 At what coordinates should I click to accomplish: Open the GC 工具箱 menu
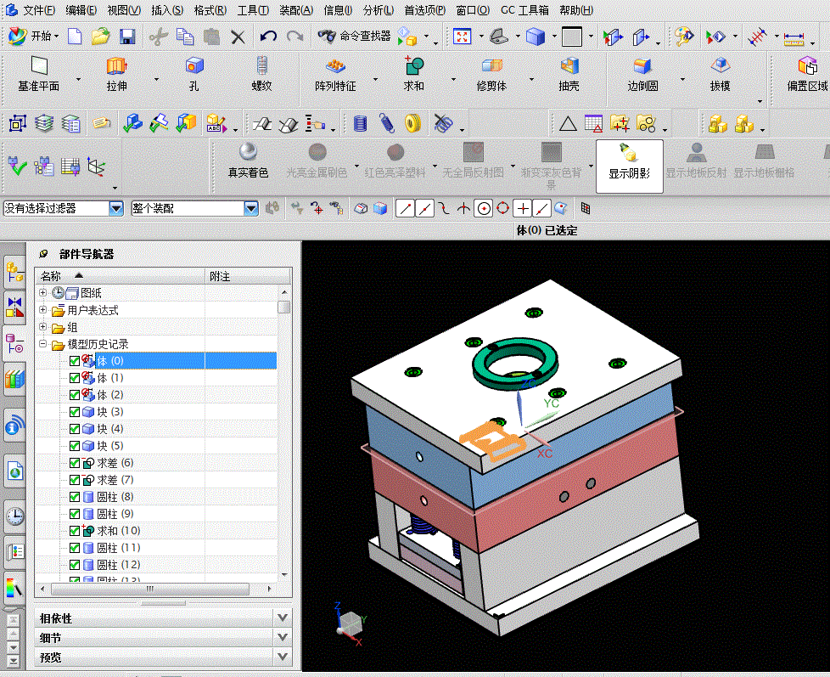[x=524, y=10]
